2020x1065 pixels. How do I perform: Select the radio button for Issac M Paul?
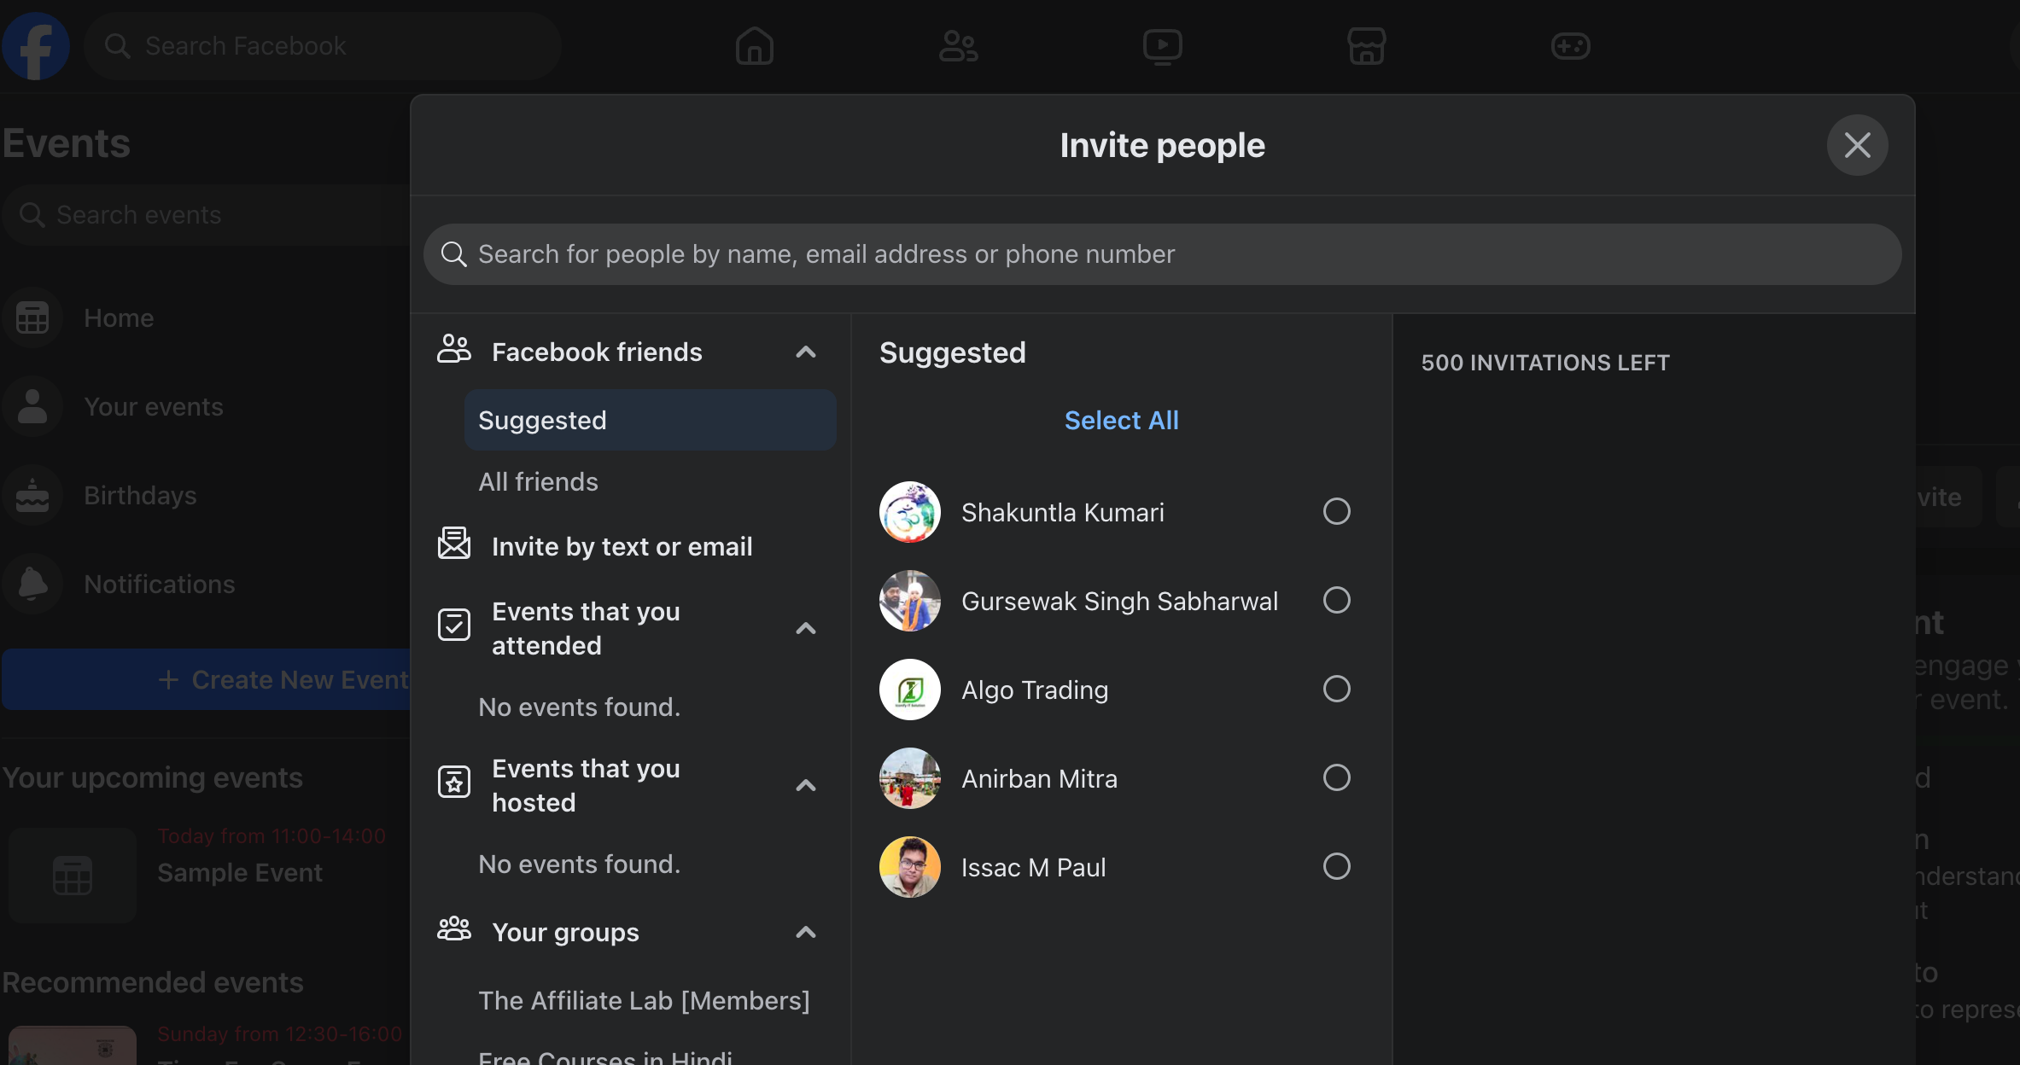[1337, 867]
